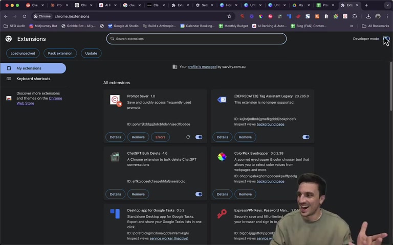393x245 pixels.
Task: Open the unnamed globe bookmark
Action: pyautogui.click(x=102, y=26)
